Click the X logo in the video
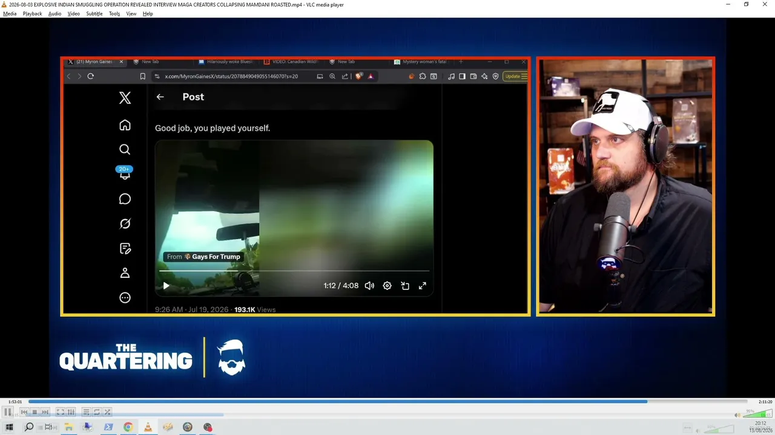775x435 pixels. pos(125,98)
